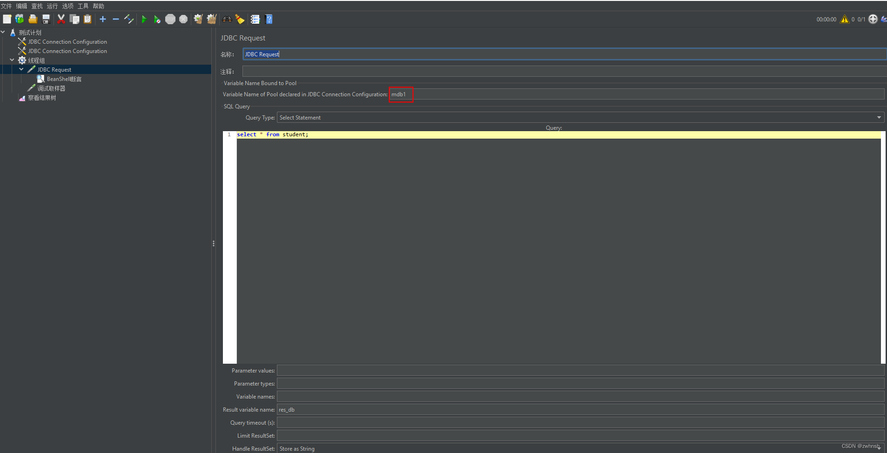Click the Variable names field
Viewport: 887px width, 453px height.
[580, 396]
